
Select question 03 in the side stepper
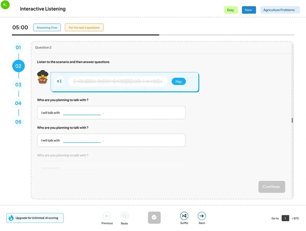click(x=18, y=85)
